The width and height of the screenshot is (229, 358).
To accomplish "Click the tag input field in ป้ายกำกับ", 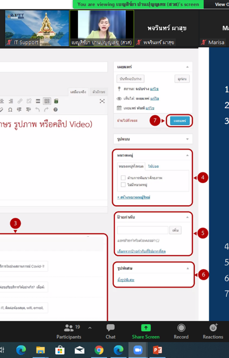I will coord(143,230).
